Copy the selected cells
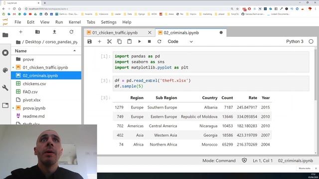Viewport: 319px width, 179px height. click(119, 41)
